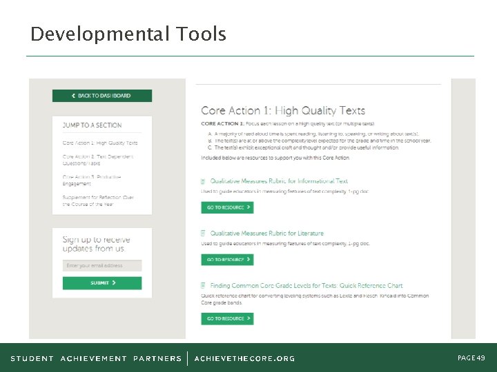
Task: Click the Developmental Tools slide title
Action: coord(128,34)
